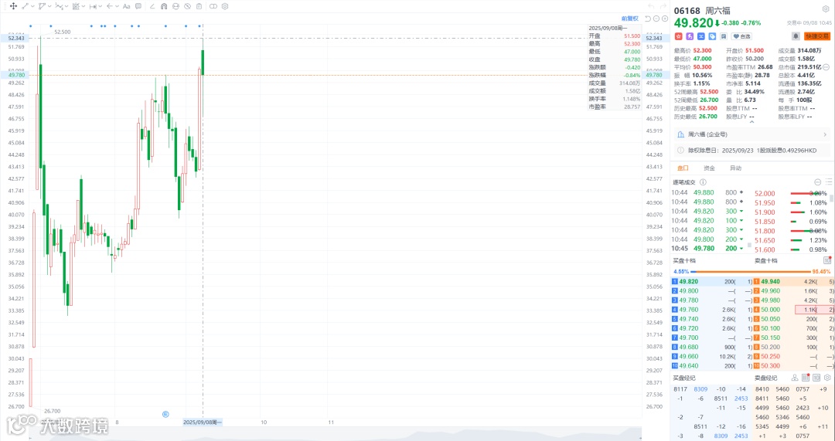Click the notes document icon
This screenshot has width=835, height=441.
pyautogui.click(x=723, y=36)
